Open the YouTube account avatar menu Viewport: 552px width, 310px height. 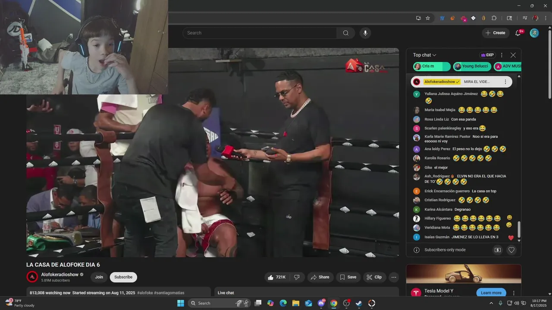(x=534, y=33)
